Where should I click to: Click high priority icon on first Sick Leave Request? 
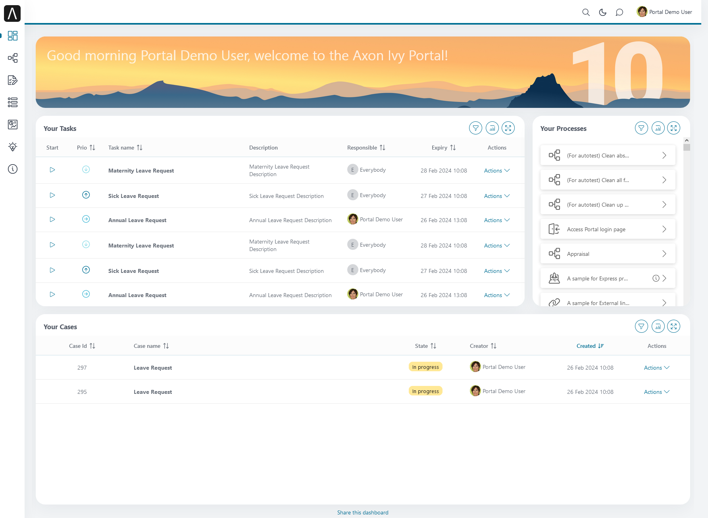click(86, 195)
